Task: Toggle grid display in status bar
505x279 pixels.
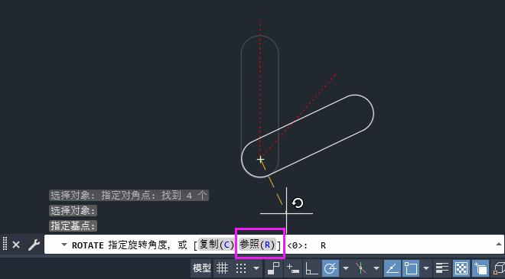Action: (x=223, y=268)
